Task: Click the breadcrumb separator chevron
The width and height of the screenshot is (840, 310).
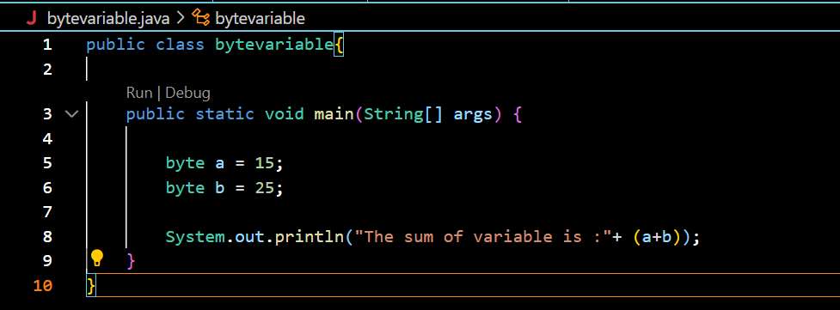Action: click(180, 19)
